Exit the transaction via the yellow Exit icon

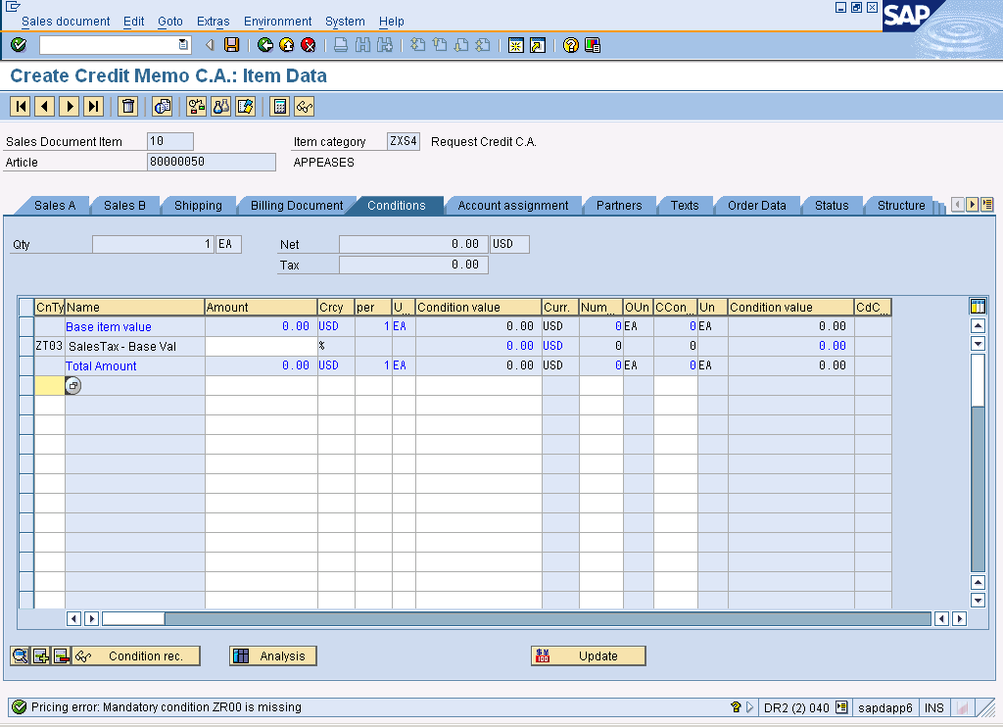(x=287, y=45)
